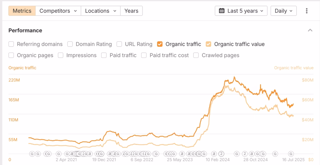Open the Locations dropdown
Image resolution: width=320 pixels, height=165 pixels.
[101, 11]
